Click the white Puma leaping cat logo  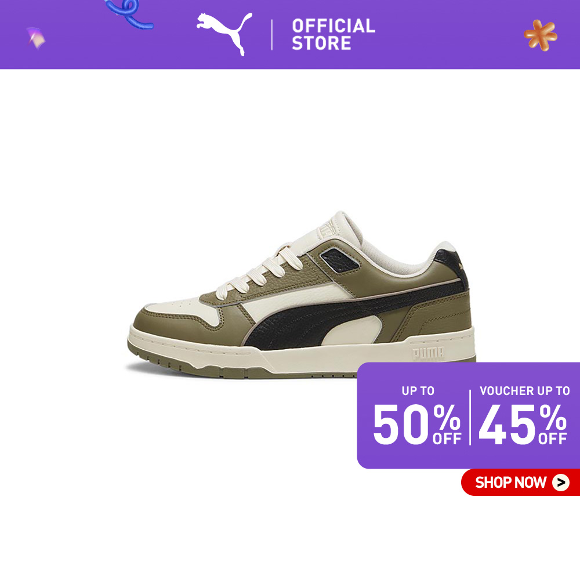(224, 34)
